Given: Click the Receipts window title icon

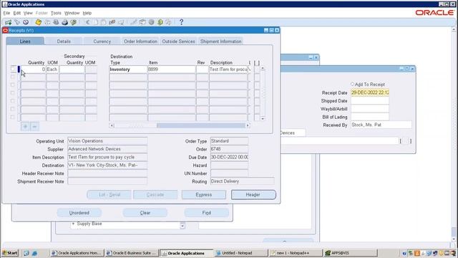Looking at the screenshot, I should pos(5,30).
